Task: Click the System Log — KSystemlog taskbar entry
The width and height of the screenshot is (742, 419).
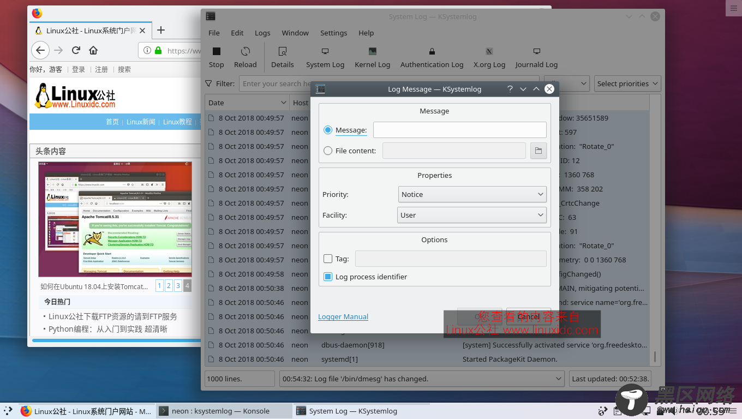Action: point(360,411)
